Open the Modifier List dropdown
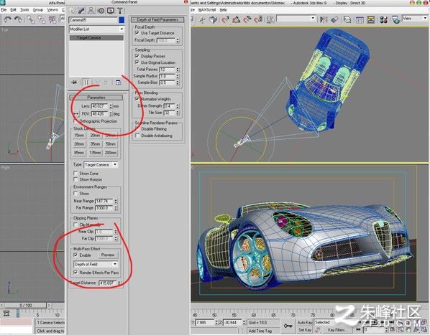This screenshot has width=430, height=335. tap(96, 29)
